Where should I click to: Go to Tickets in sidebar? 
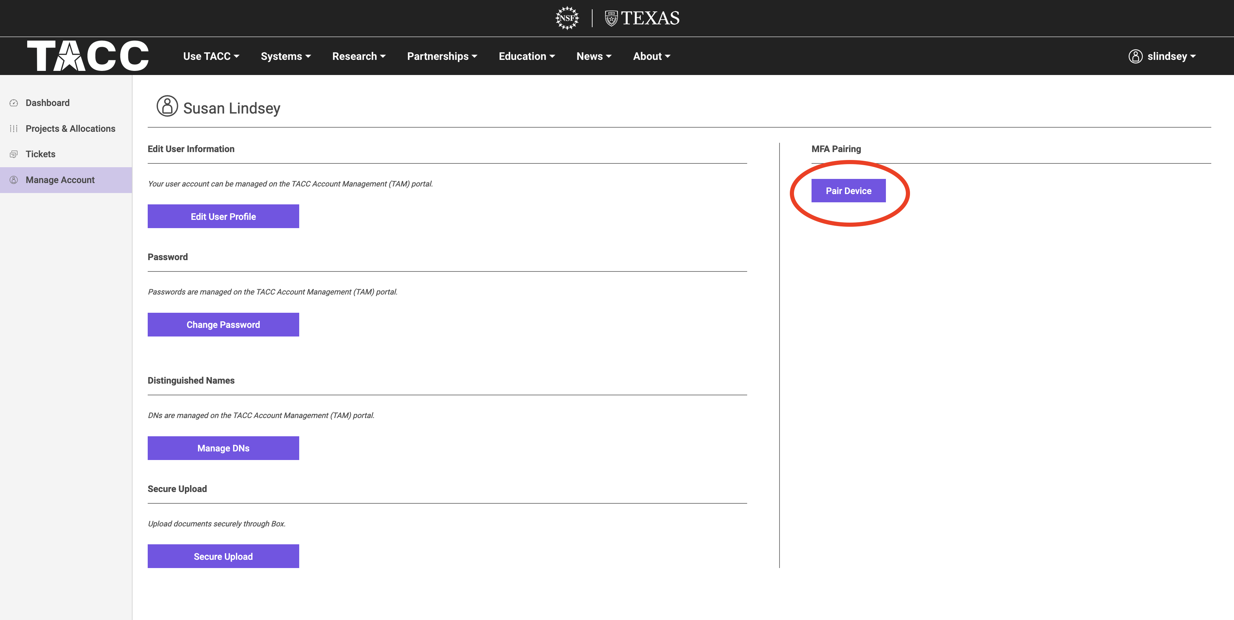click(x=41, y=154)
